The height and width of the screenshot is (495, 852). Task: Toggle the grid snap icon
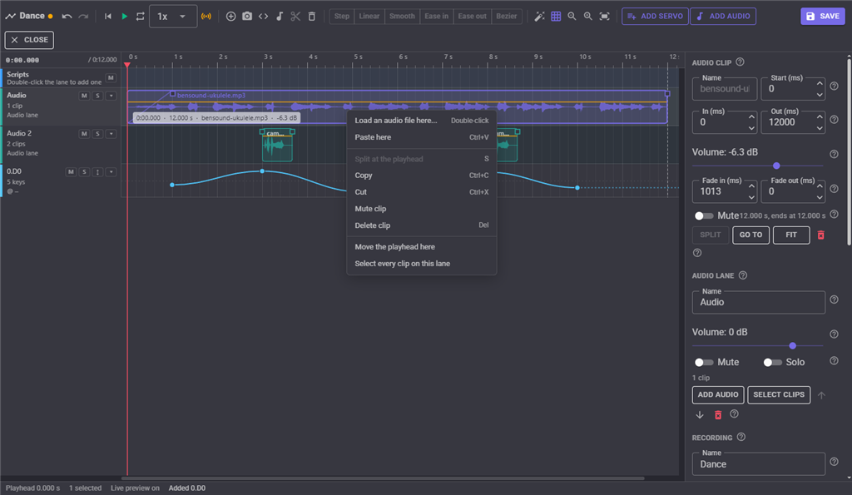tap(556, 17)
